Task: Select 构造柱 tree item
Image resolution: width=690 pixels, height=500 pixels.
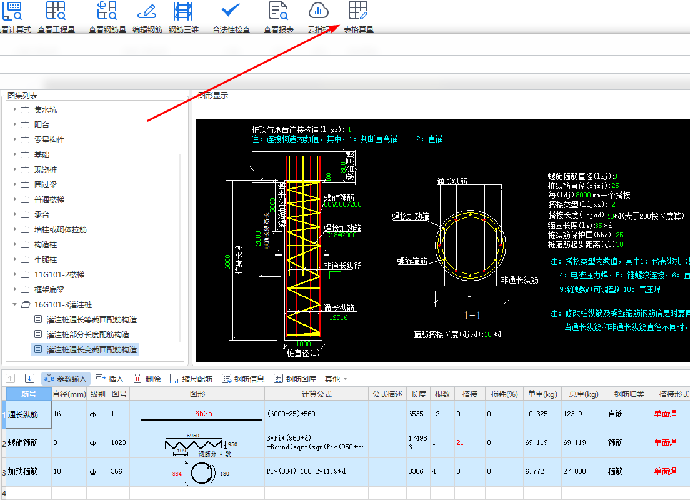Action: pyautogui.click(x=46, y=244)
